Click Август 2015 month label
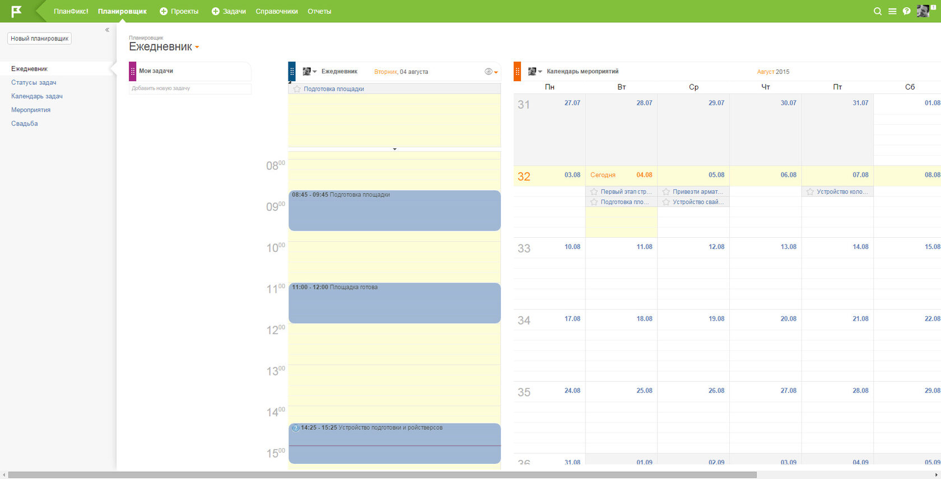The height and width of the screenshot is (479, 941). (773, 72)
